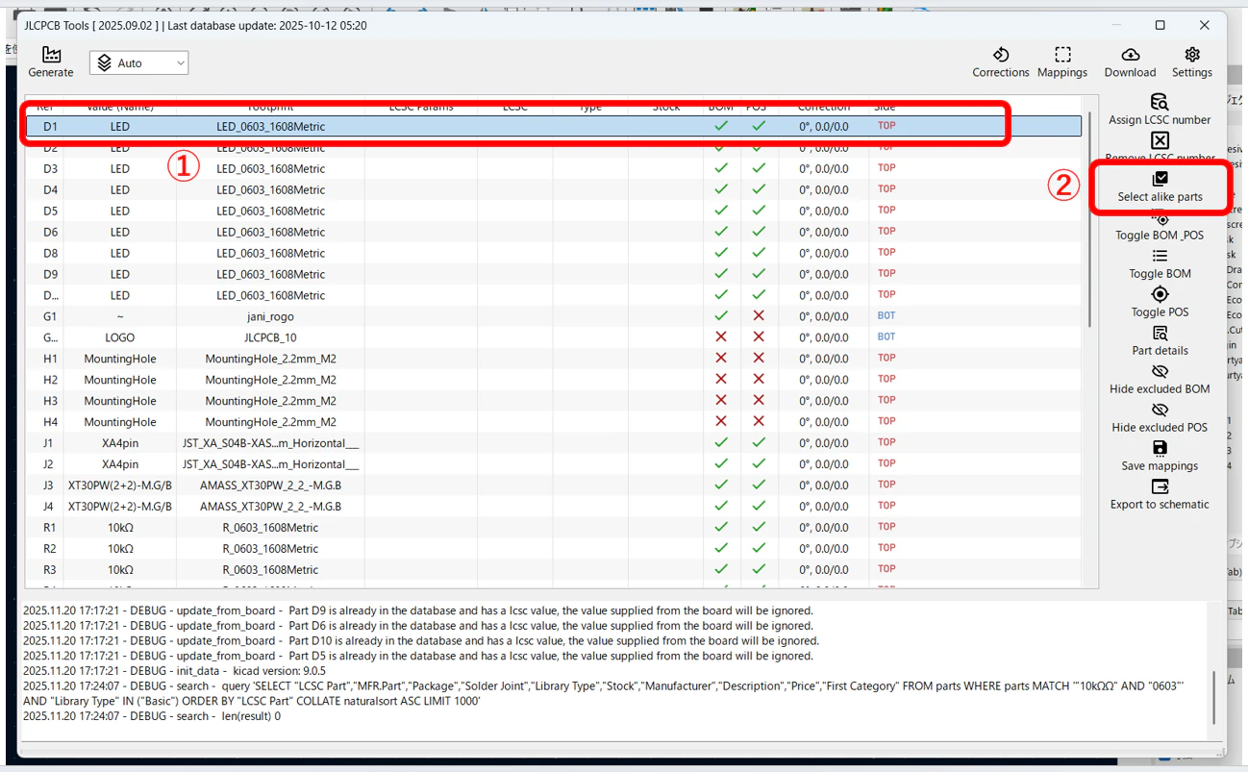Image resolution: width=1248 pixels, height=772 pixels.
Task: Click the BOT side cell for G1
Action: pos(886,315)
